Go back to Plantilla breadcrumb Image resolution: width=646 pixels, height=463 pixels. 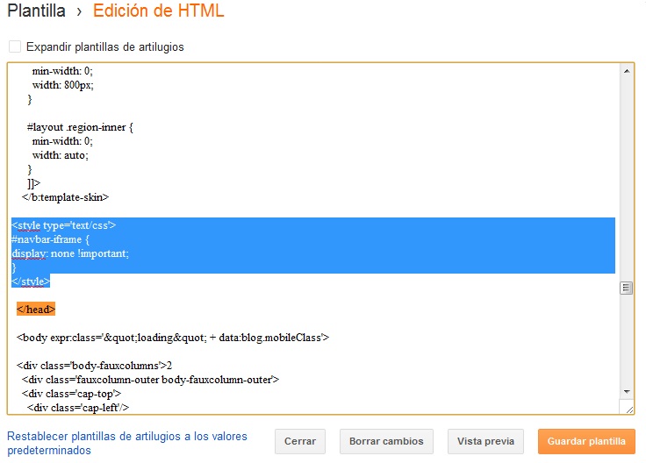pyautogui.click(x=36, y=11)
